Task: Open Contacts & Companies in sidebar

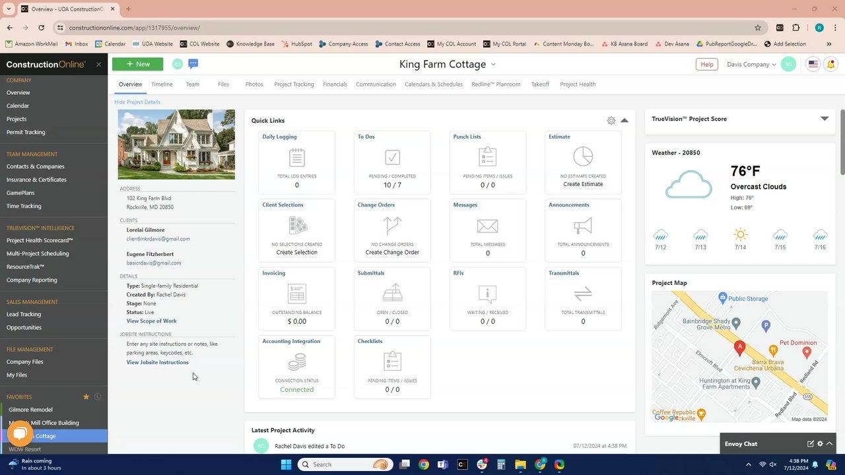Action: 36,166
